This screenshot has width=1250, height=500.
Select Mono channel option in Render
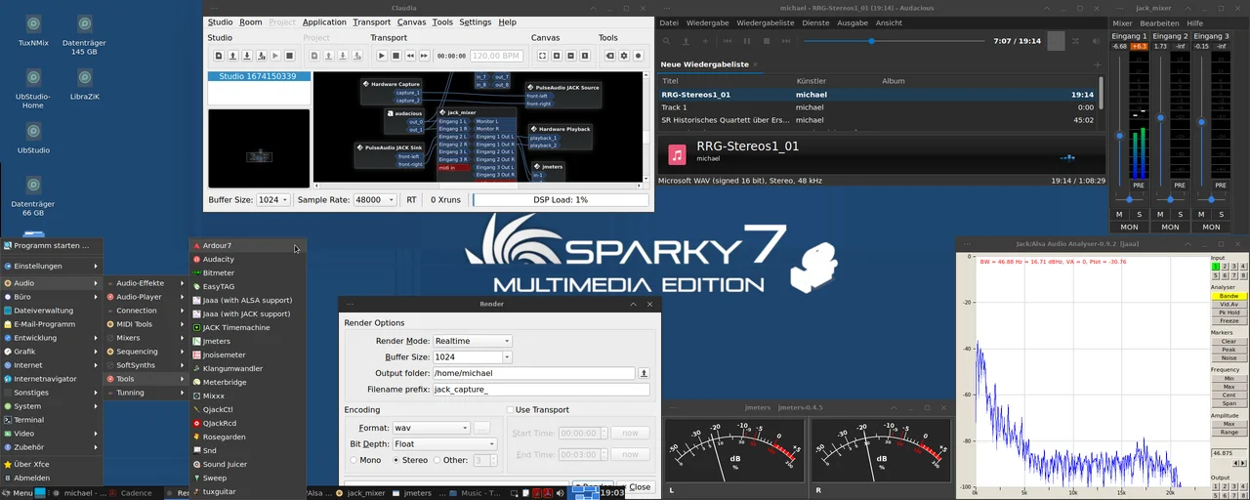coord(366,460)
